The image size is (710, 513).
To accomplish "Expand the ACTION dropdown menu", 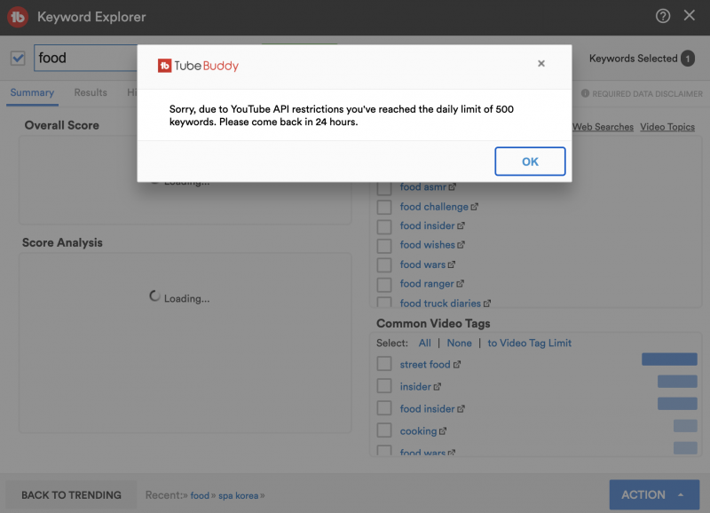I will pyautogui.click(x=653, y=494).
